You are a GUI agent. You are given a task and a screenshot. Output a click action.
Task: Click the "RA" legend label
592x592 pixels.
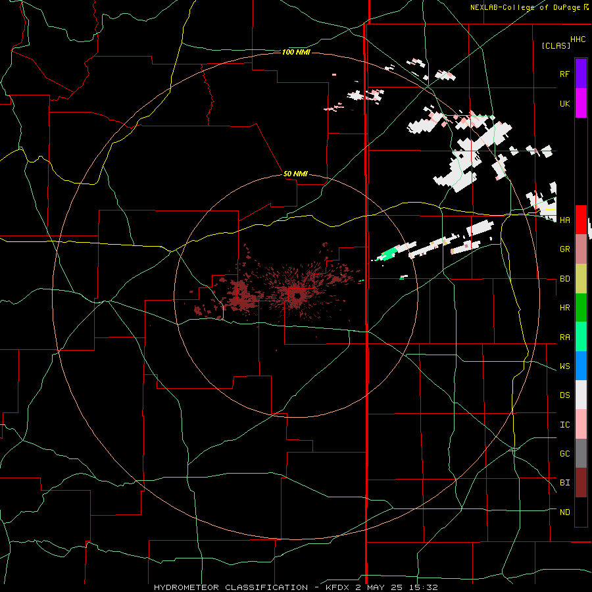point(564,337)
